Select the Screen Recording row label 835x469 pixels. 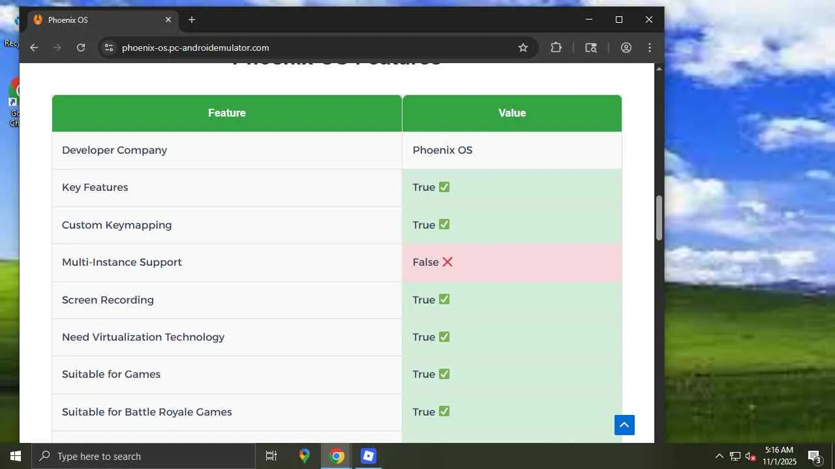pos(108,300)
